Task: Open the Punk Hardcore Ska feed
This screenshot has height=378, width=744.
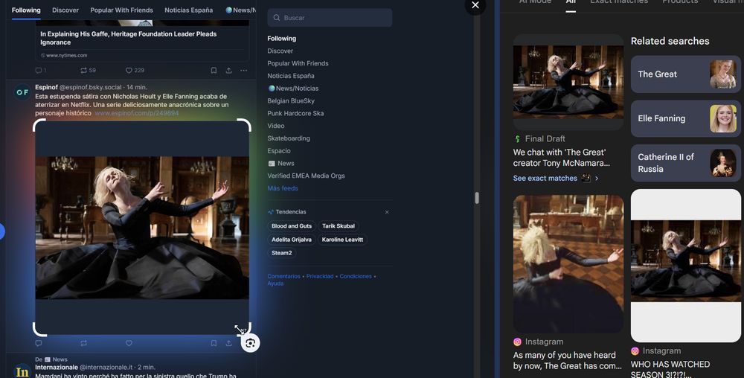Action: [295, 113]
